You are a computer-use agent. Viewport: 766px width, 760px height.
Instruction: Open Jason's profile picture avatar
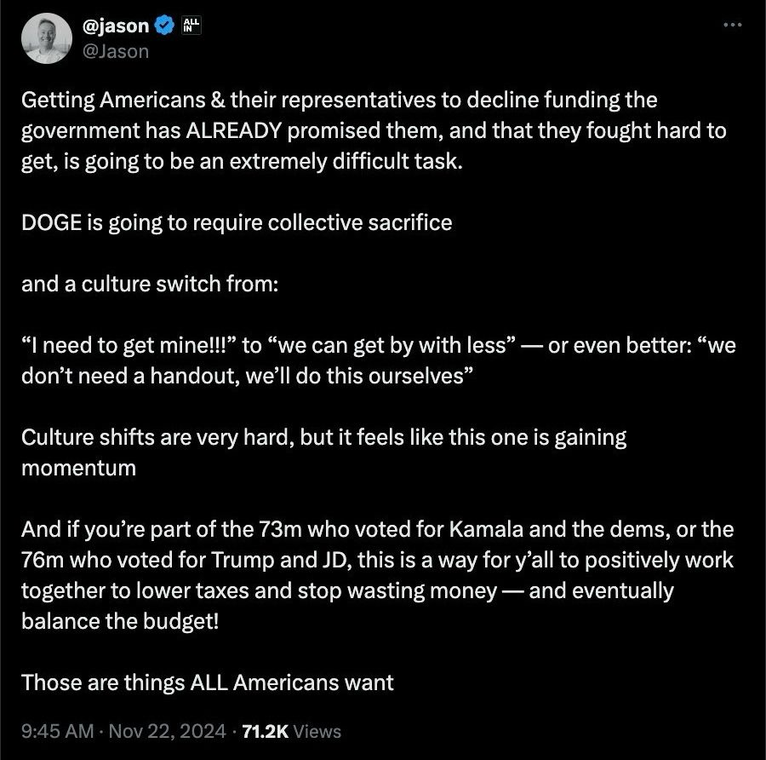coord(47,39)
